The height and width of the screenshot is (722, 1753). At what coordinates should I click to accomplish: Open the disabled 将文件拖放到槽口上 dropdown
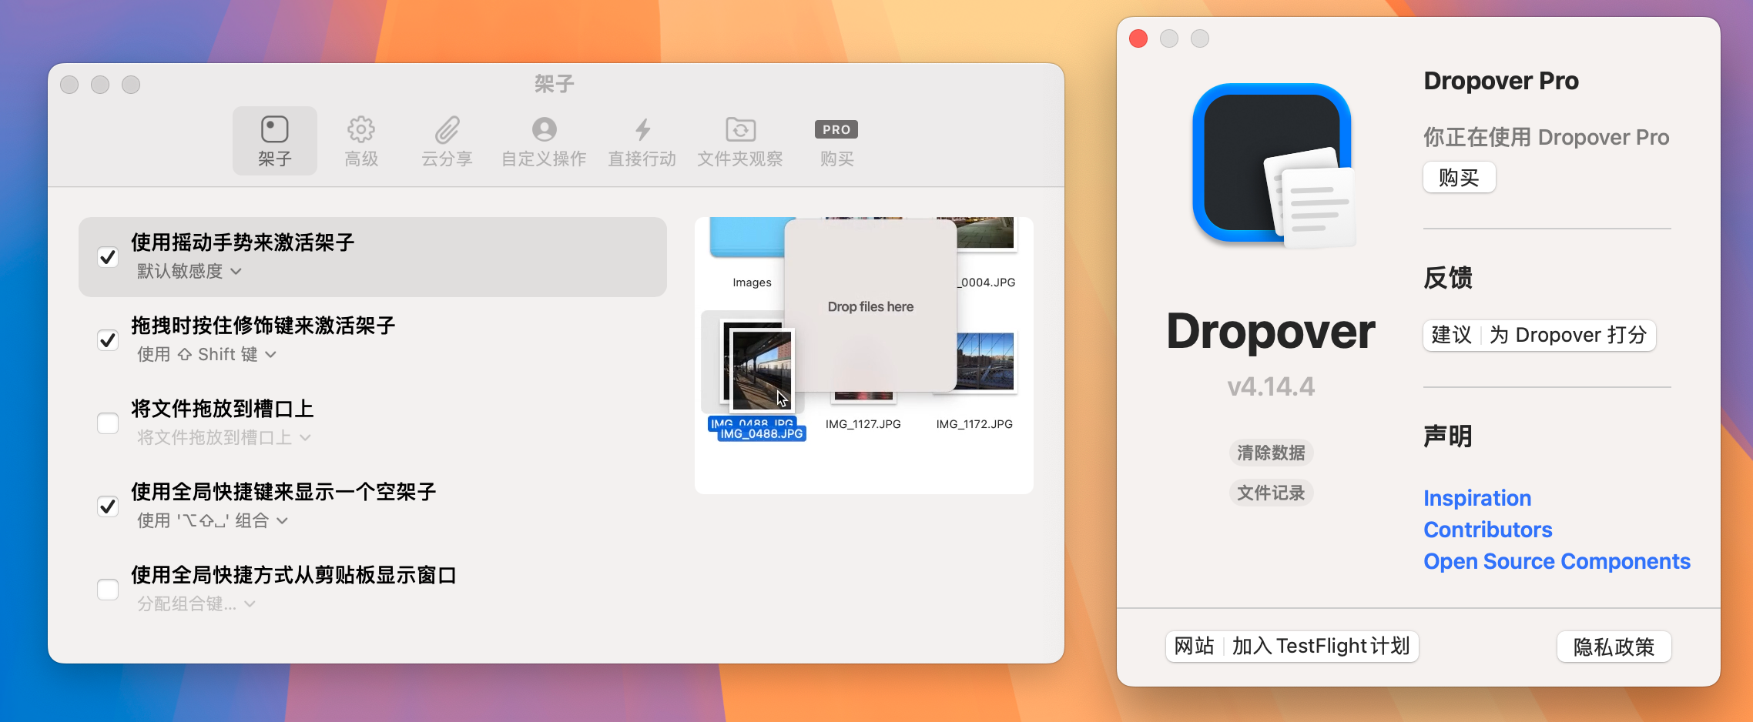click(223, 437)
